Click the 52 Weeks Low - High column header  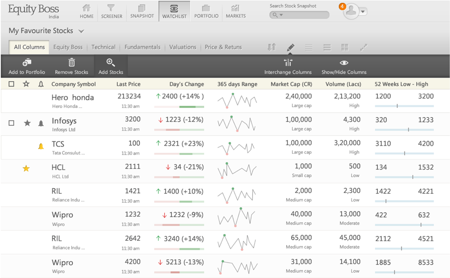[x=401, y=84]
